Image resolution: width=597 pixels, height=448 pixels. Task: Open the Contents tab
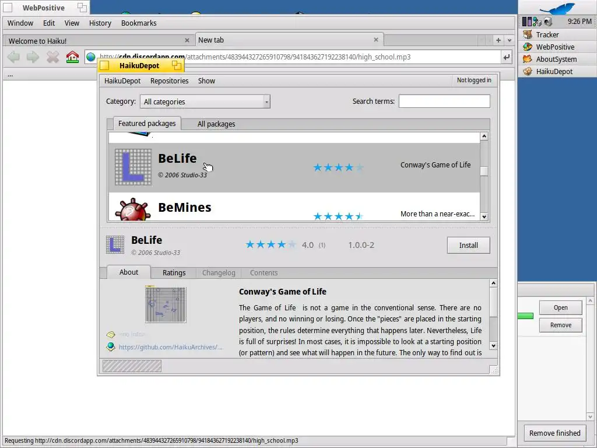point(264,273)
